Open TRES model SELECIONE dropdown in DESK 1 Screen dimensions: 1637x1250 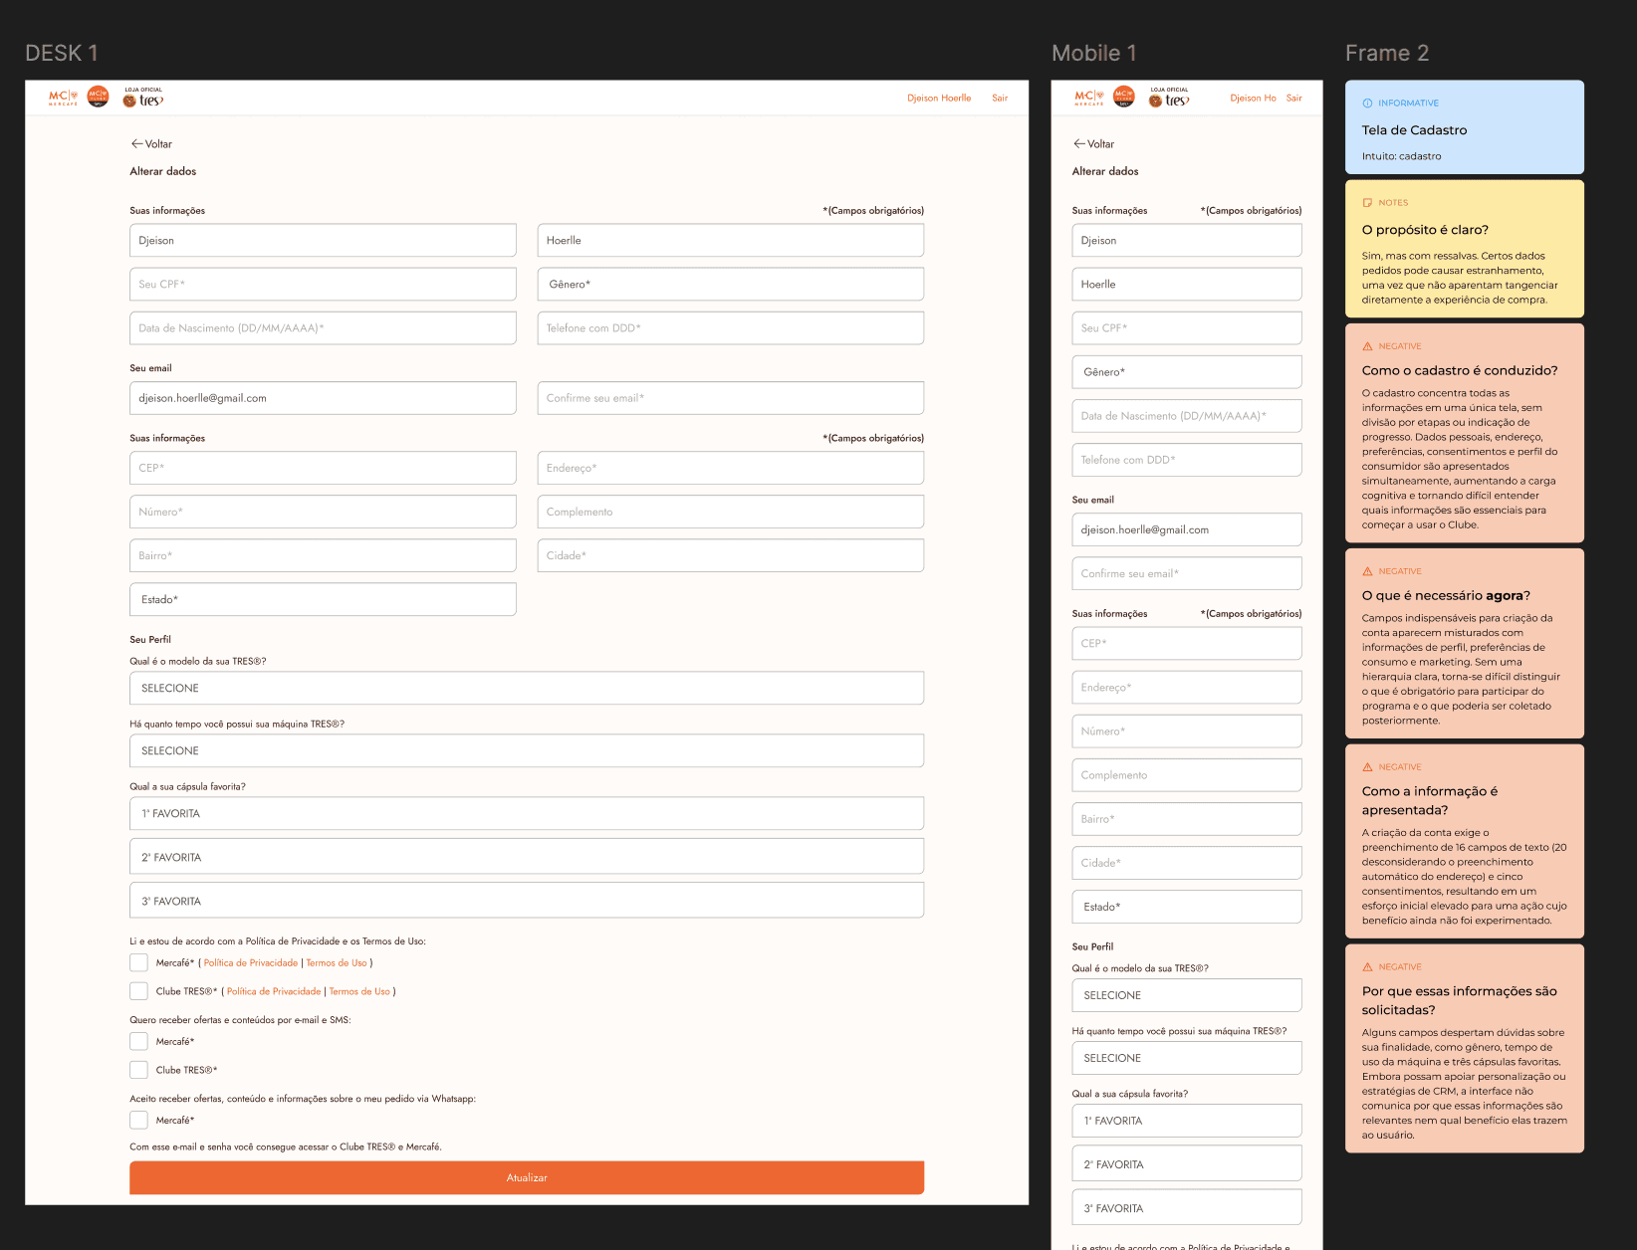point(527,688)
